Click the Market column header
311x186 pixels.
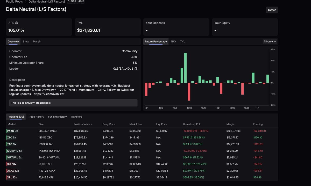(12, 124)
